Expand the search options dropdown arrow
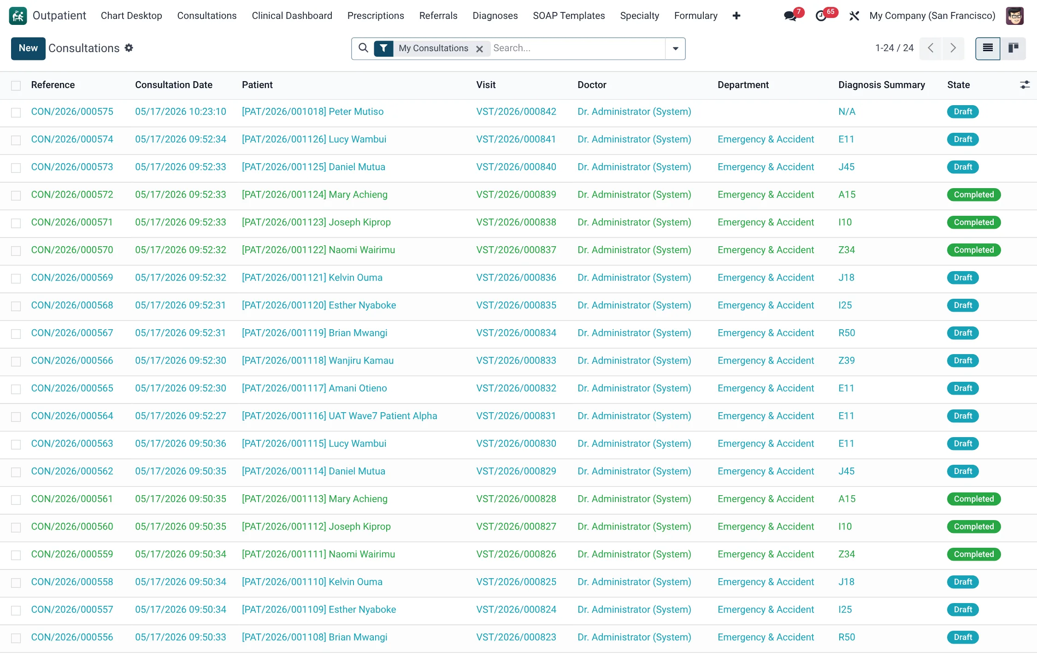The width and height of the screenshot is (1037, 657). (x=675, y=48)
